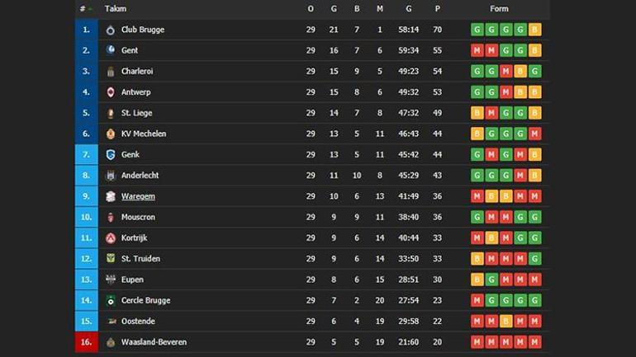This screenshot has height=357, width=636.
Task: Click the Anderlecht club crest
Action: pos(111,176)
